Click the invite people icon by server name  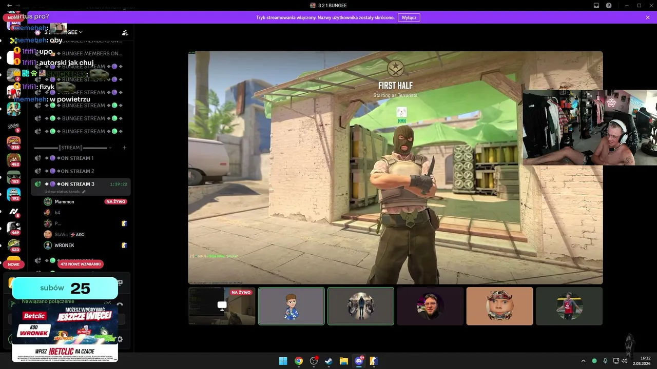click(x=125, y=32)
